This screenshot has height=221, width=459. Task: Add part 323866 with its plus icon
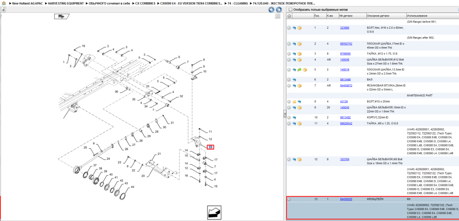click(289, 28)
